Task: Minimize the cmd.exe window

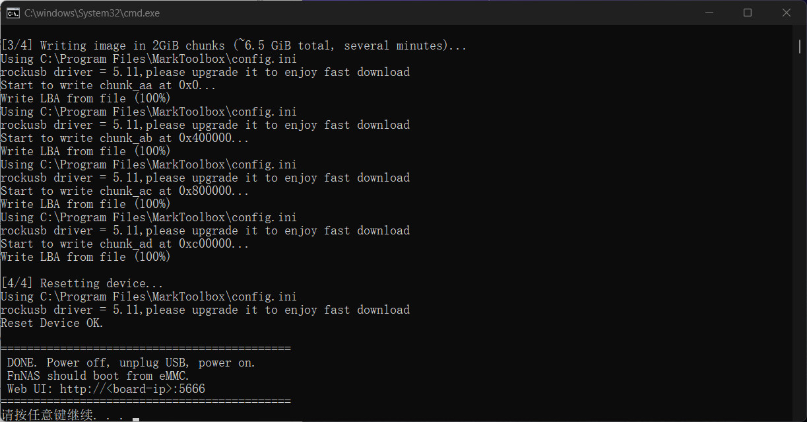Action: coord(708,13)
